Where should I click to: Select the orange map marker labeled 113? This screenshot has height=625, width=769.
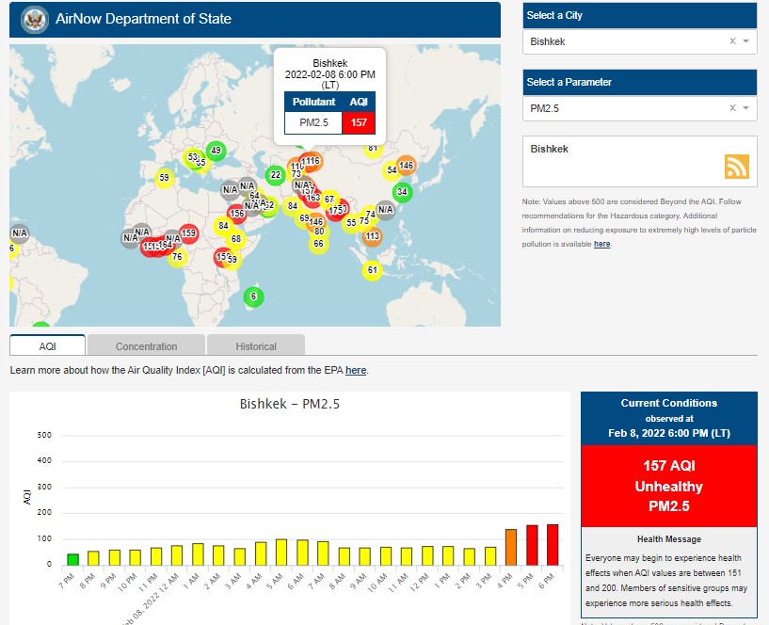372,236
